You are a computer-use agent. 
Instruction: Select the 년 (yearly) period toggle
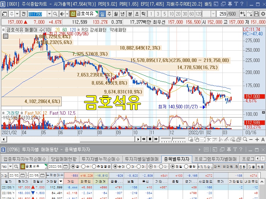coord(122,14)
